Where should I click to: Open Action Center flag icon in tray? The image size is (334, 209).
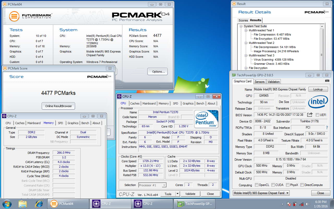coord(289,204)
